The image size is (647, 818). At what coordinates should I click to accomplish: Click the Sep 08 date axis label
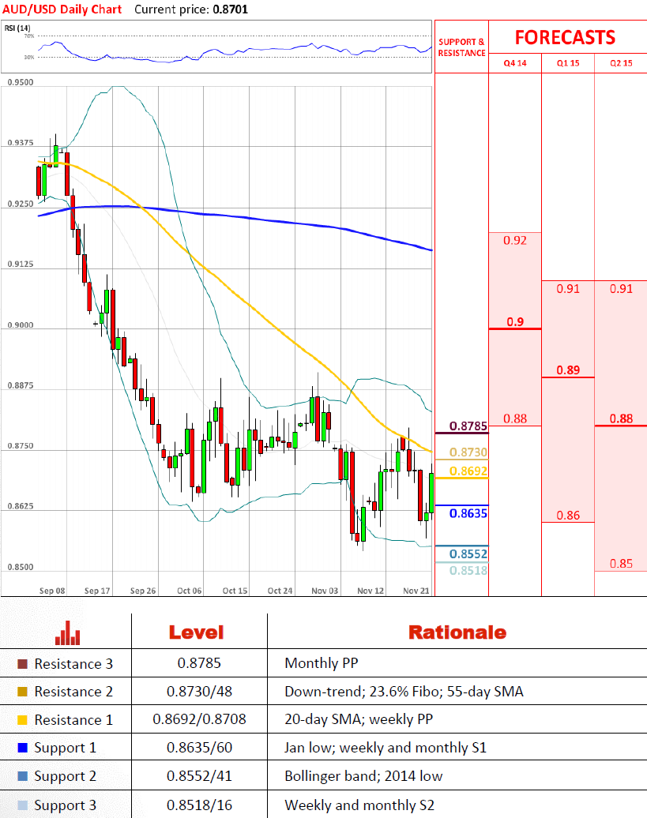coord(52,591)
